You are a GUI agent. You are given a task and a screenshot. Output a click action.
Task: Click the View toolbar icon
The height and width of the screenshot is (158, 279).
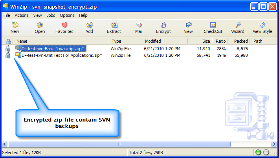click(x=188, y=25)
